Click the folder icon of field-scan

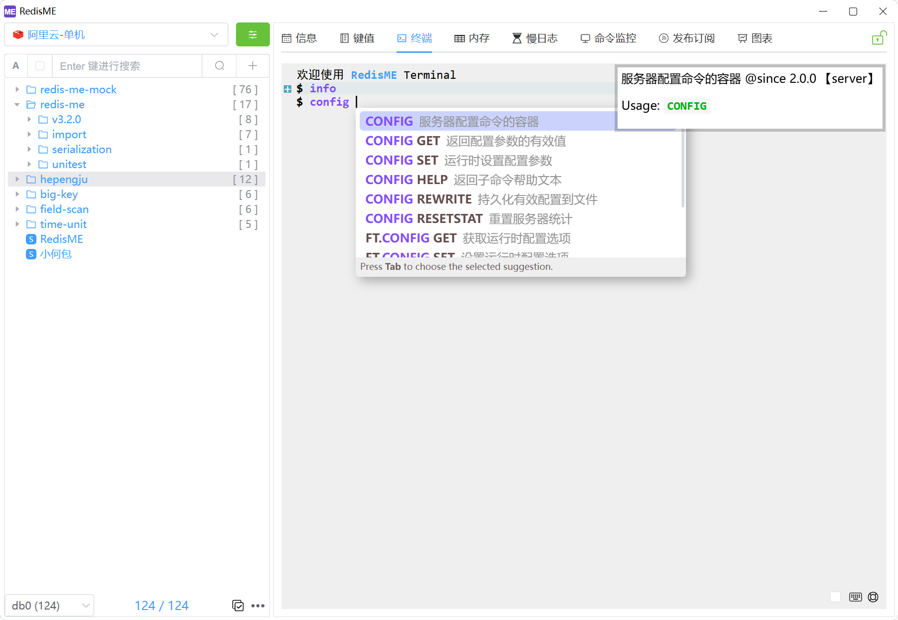click(31, 209)
